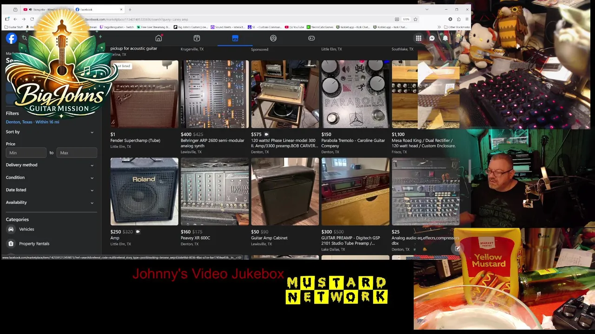Reload the page with the refresh icon
The height and width of the screenshot is (334, 595).
pos(32,19)
